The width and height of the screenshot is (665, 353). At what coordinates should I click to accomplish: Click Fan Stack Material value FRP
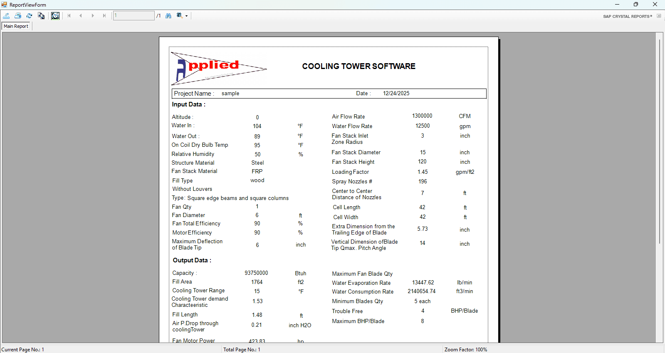coord(257,171)
